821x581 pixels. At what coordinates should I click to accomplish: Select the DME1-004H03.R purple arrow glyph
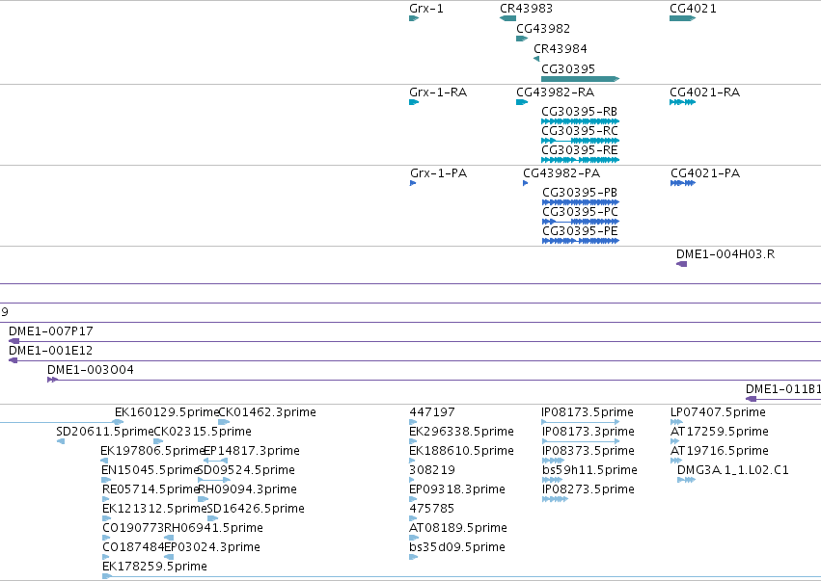point(681,264)
